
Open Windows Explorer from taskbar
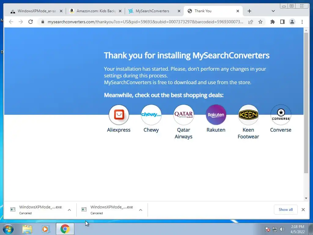tap(27, 229)
